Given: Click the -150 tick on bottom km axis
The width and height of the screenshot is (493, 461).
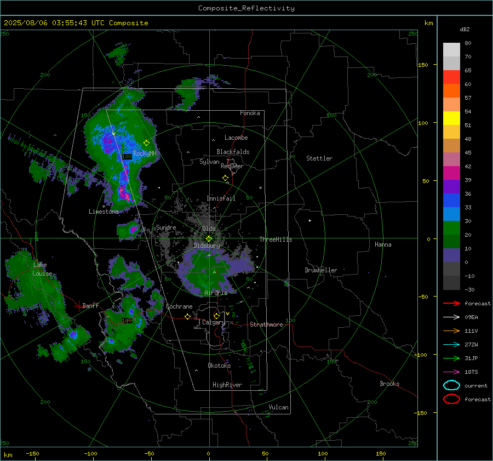Looking at the screenshot, I should [x=32, y=453].
